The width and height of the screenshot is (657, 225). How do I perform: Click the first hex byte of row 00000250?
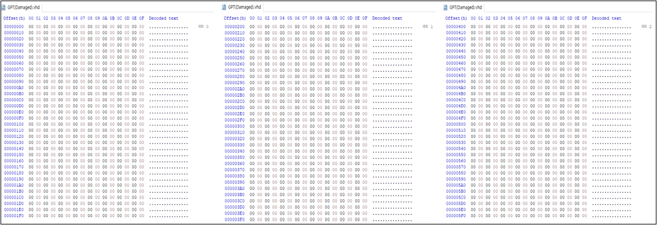point(252,58)
